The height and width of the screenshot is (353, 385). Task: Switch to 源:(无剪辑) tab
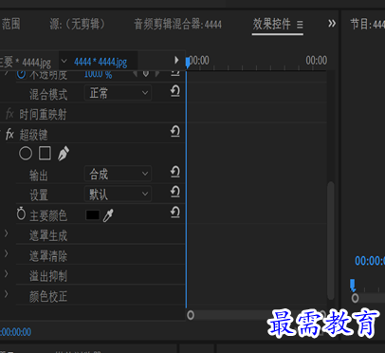[x=78, y=24]
